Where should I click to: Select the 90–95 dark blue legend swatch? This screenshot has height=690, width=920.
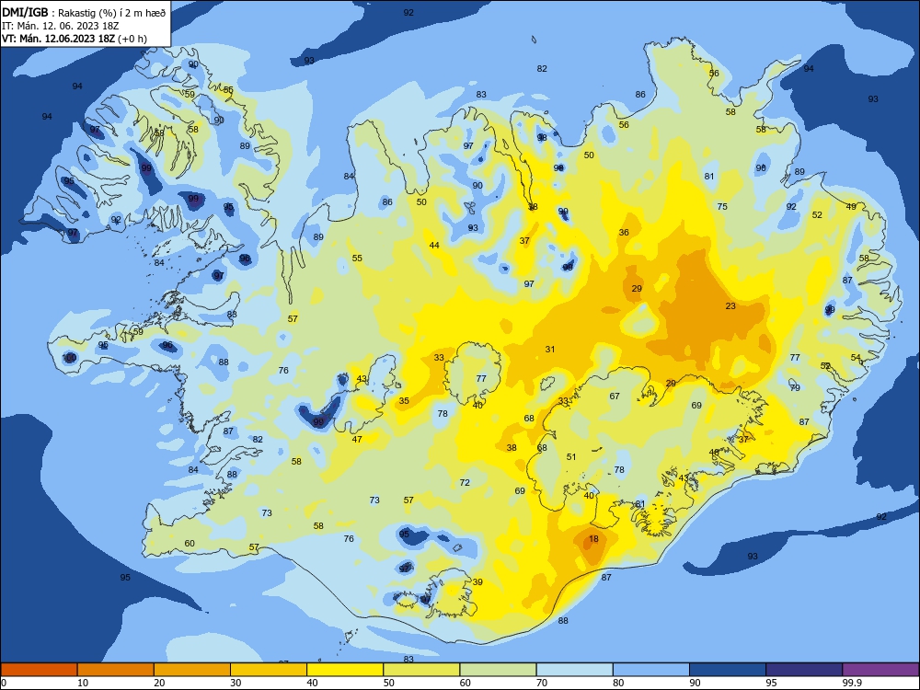(x=728, y=670)
